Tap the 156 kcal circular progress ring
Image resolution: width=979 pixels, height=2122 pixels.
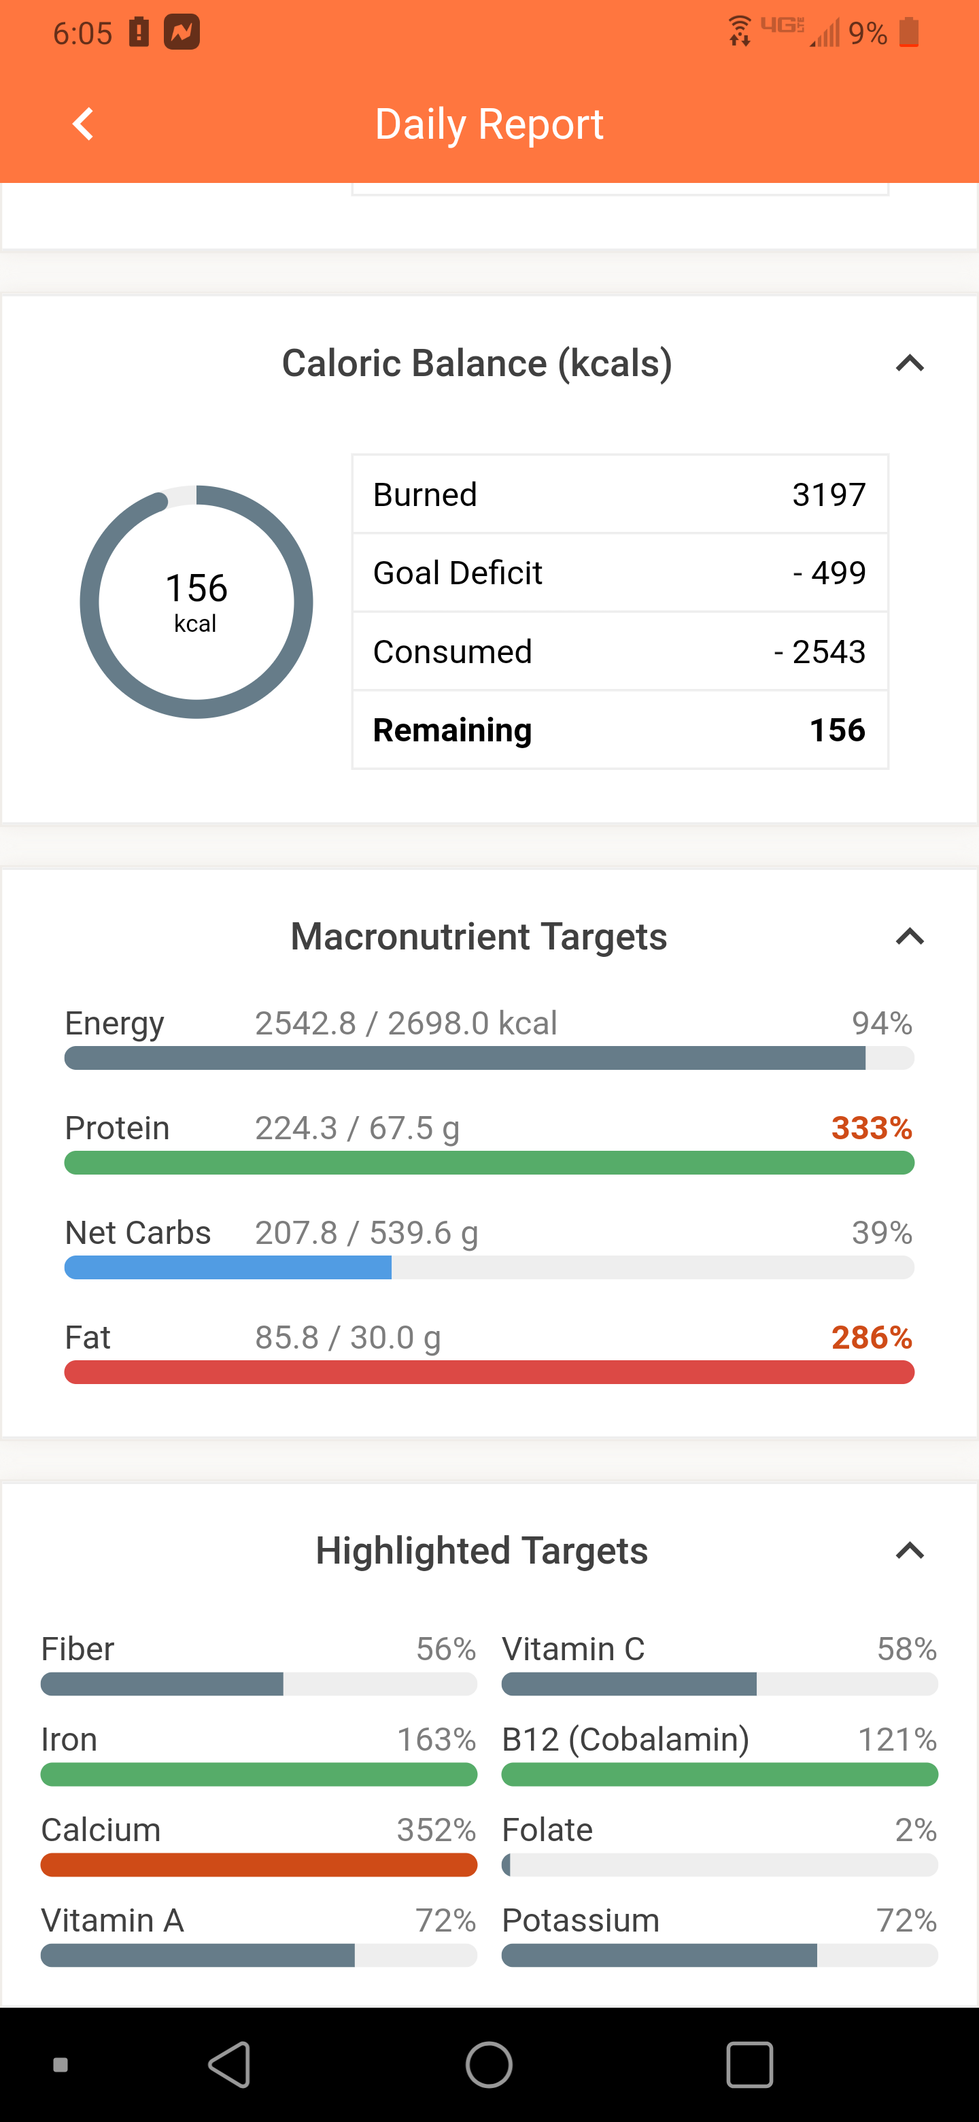click(196, 602)
